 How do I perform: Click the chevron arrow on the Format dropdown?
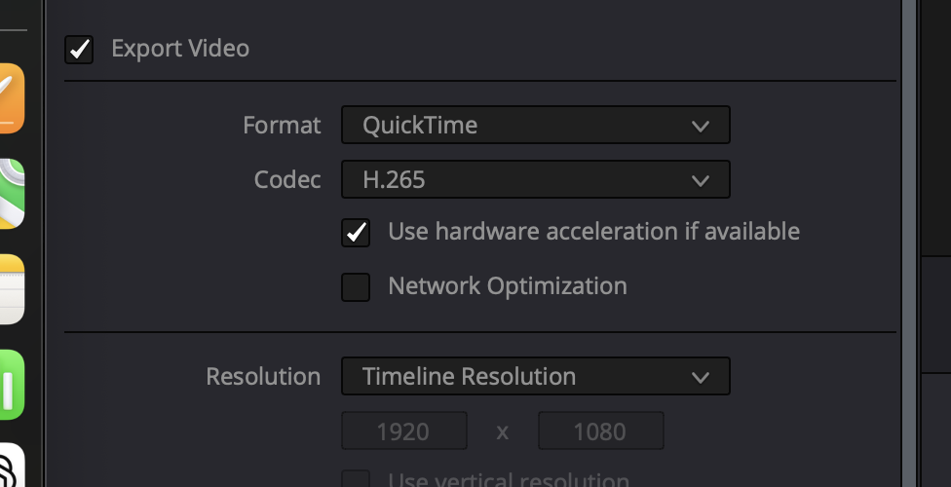pos(701,127)
